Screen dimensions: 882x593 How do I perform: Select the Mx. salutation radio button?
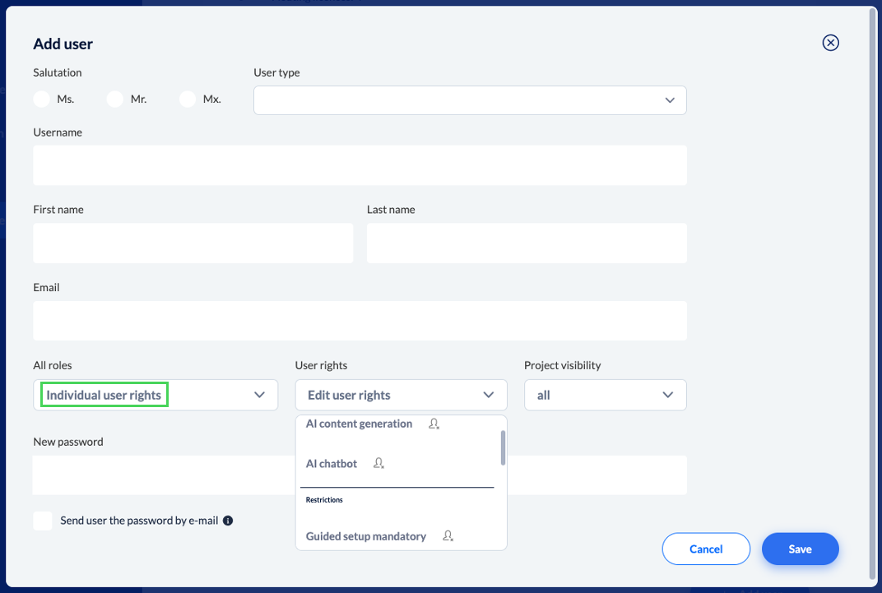click(x=188, y=99)
